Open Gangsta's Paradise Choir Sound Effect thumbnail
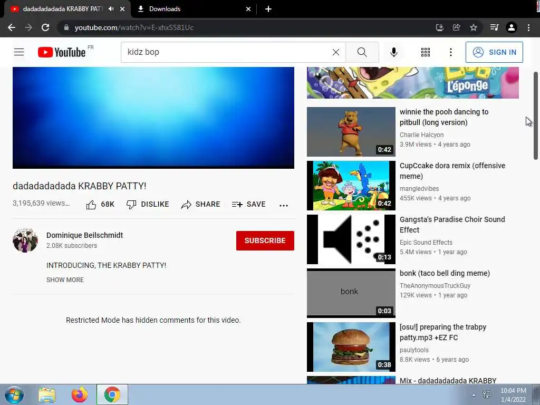The width and height of the screenshot is (540, 405). pyautogui.click(x=351, y=239)
